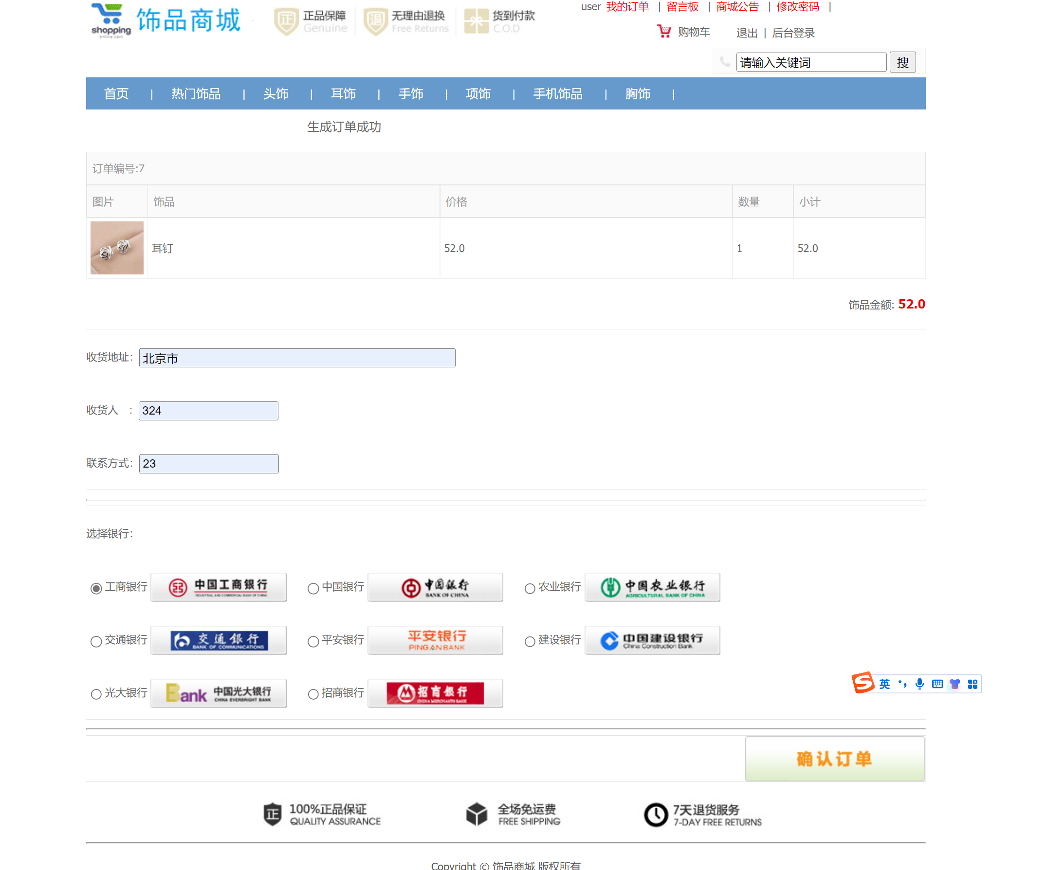Click the earring product thumbnail image
The image size is (1047, 870).
pyautogui.click(x=116, y=248)
